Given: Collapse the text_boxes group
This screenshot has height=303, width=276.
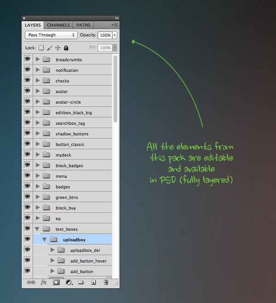Looking at the screenshot, I should coord(38,229).
